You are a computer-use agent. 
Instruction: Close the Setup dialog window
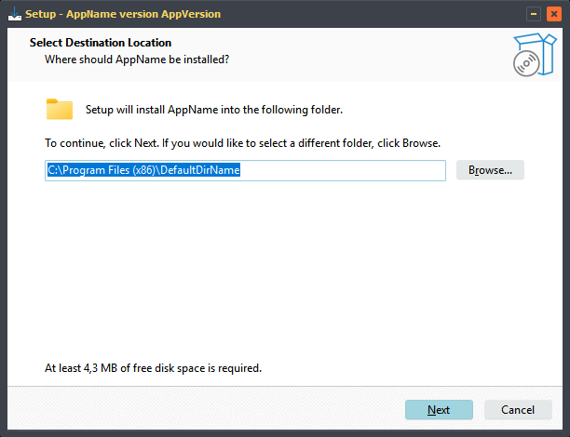tap(554, 13)
